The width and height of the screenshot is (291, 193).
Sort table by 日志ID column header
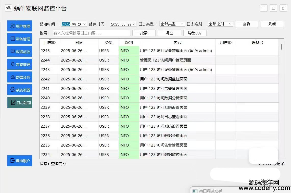(x=50, y=42)
